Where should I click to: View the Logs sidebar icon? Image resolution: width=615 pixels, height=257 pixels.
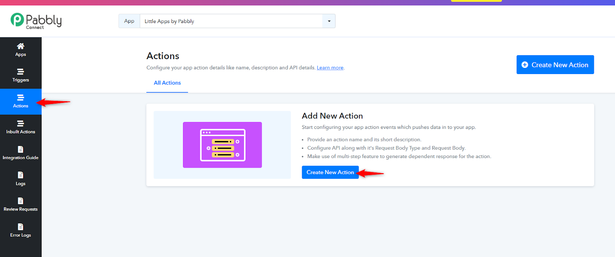pos(20,175)
